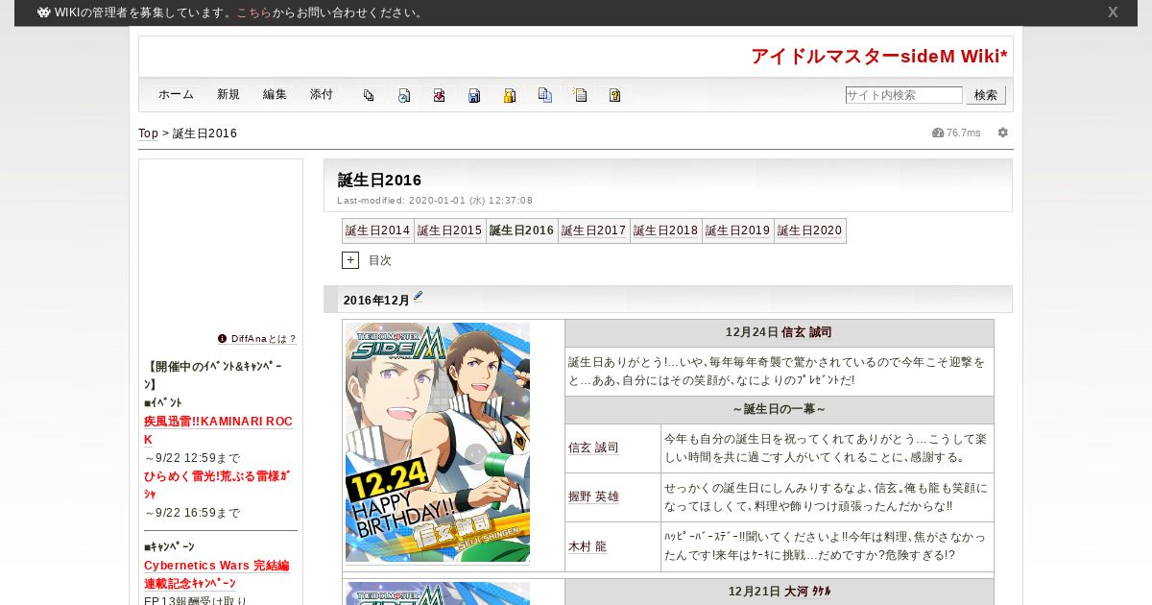Click the invader icon in top banner
This screenshot has width=1152, height=605.
[x=44, y=12]
